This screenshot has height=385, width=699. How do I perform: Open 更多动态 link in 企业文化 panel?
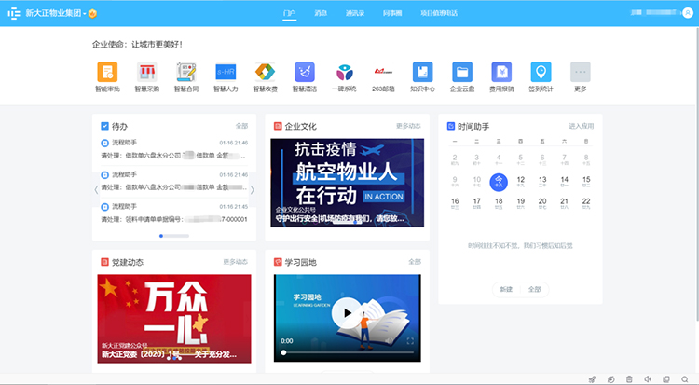click(408, 125)
